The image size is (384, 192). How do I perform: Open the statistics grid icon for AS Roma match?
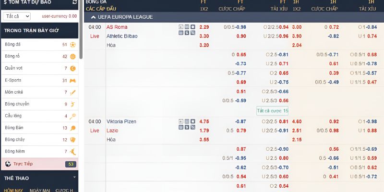[x=187, y=27]
